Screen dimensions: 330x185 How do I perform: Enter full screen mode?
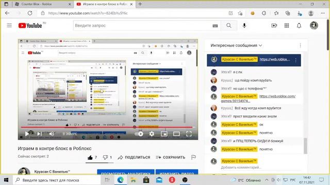(189, 134)
